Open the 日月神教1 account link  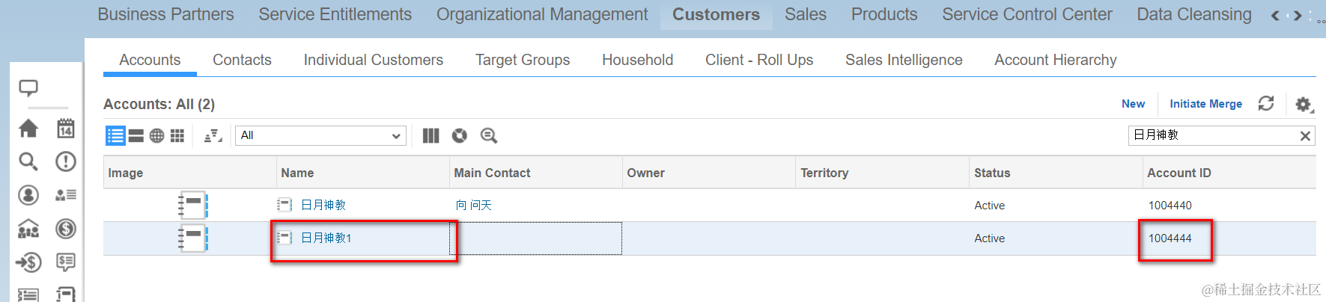pyautogui.click(x=326, y=238)
